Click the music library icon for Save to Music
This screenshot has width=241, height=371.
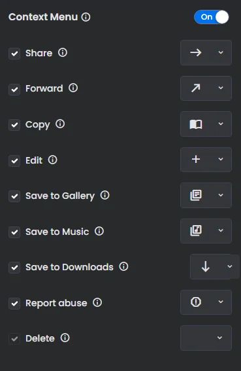[x=196, y=230]
